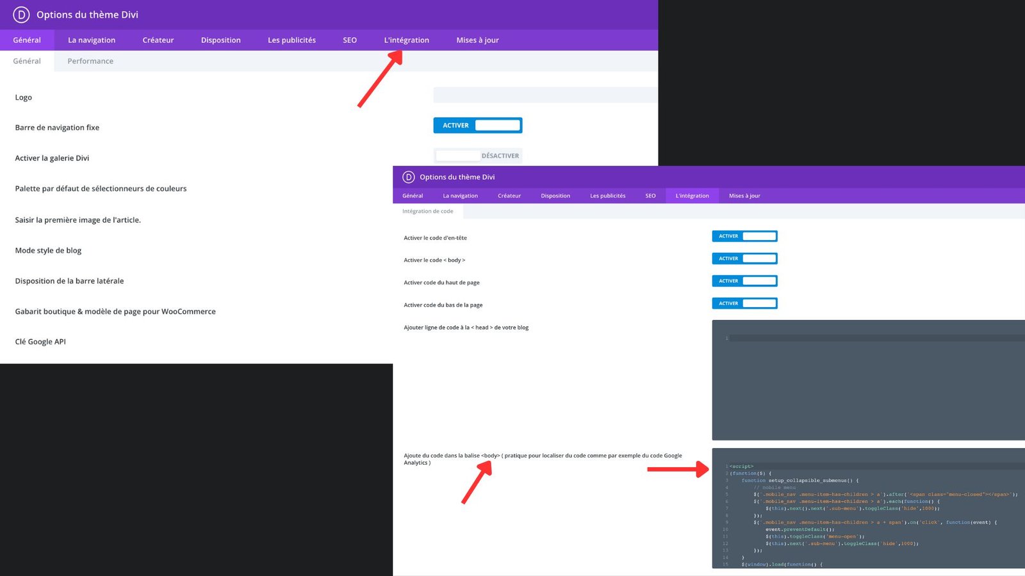The image size is (1025, 576).
Task: Select the Intégration de code sub-tab
Action: click(x=428, y=211)
